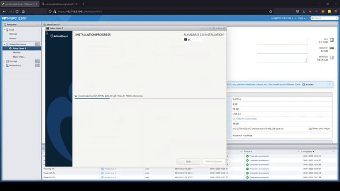Click Alma Linux 9 link in Power On VM row

(x=110, y=177)
